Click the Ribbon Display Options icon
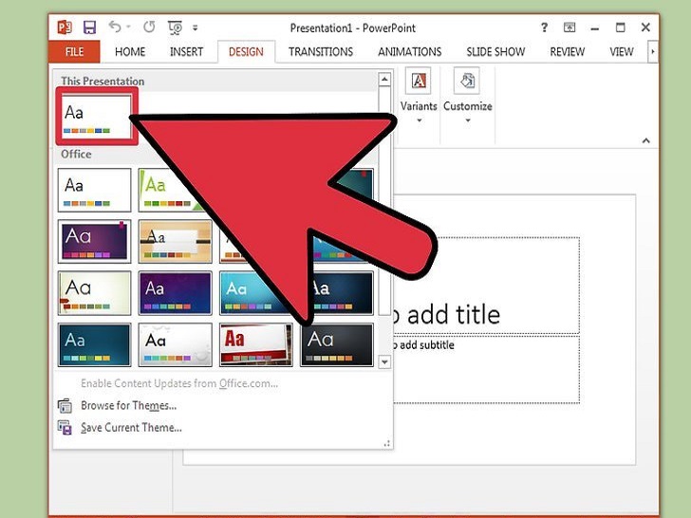Screen dimensions: 691x518 (568, 28)
